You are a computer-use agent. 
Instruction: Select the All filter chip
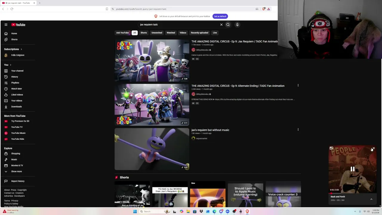135,33
